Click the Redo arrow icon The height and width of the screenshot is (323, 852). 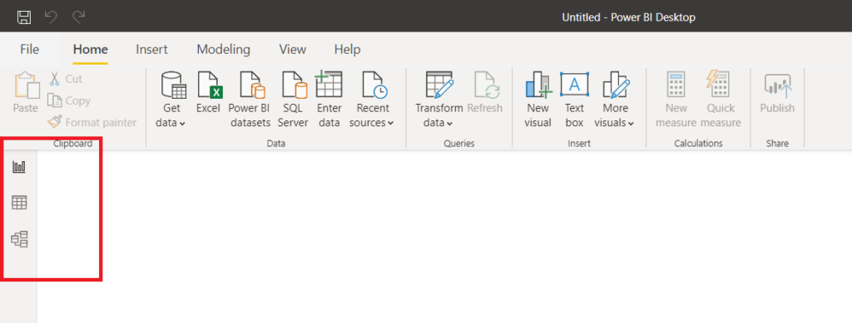click(79, 17)
